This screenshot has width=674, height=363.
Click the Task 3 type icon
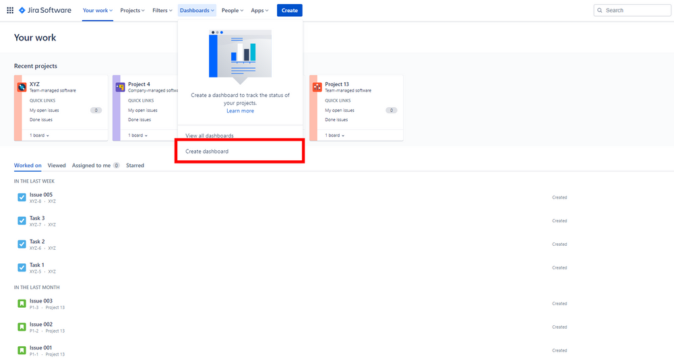tap(22, 221)
